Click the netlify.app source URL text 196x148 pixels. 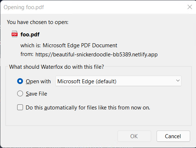[x=96, y=55]
